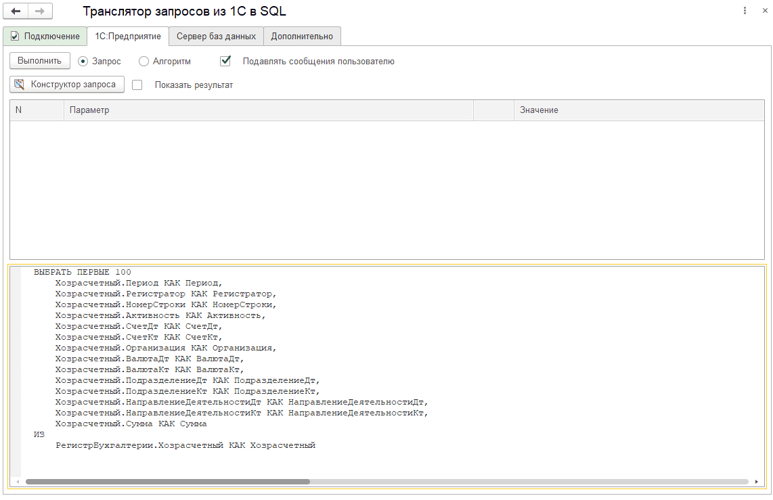
Task: Click the query designer icon on Конструктор запроса
Action: (18, 84)
